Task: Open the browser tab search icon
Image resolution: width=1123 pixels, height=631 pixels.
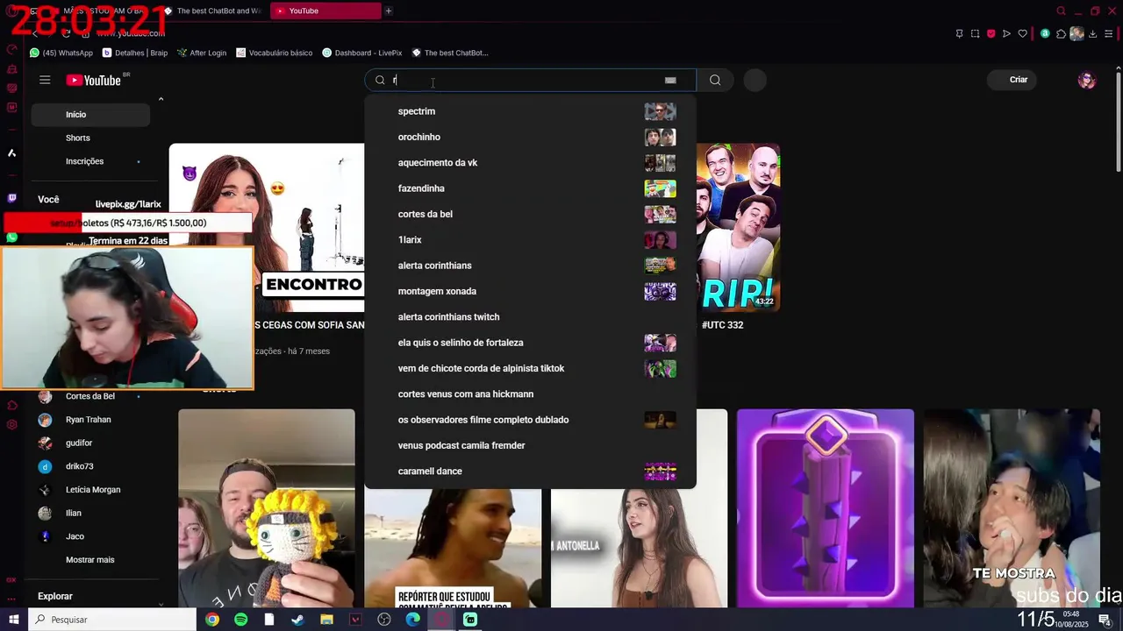Action: pyautogui.click(x=1061, y=11)
